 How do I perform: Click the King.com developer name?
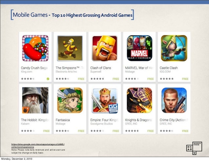pyautogui.click(x=27, y=71)
